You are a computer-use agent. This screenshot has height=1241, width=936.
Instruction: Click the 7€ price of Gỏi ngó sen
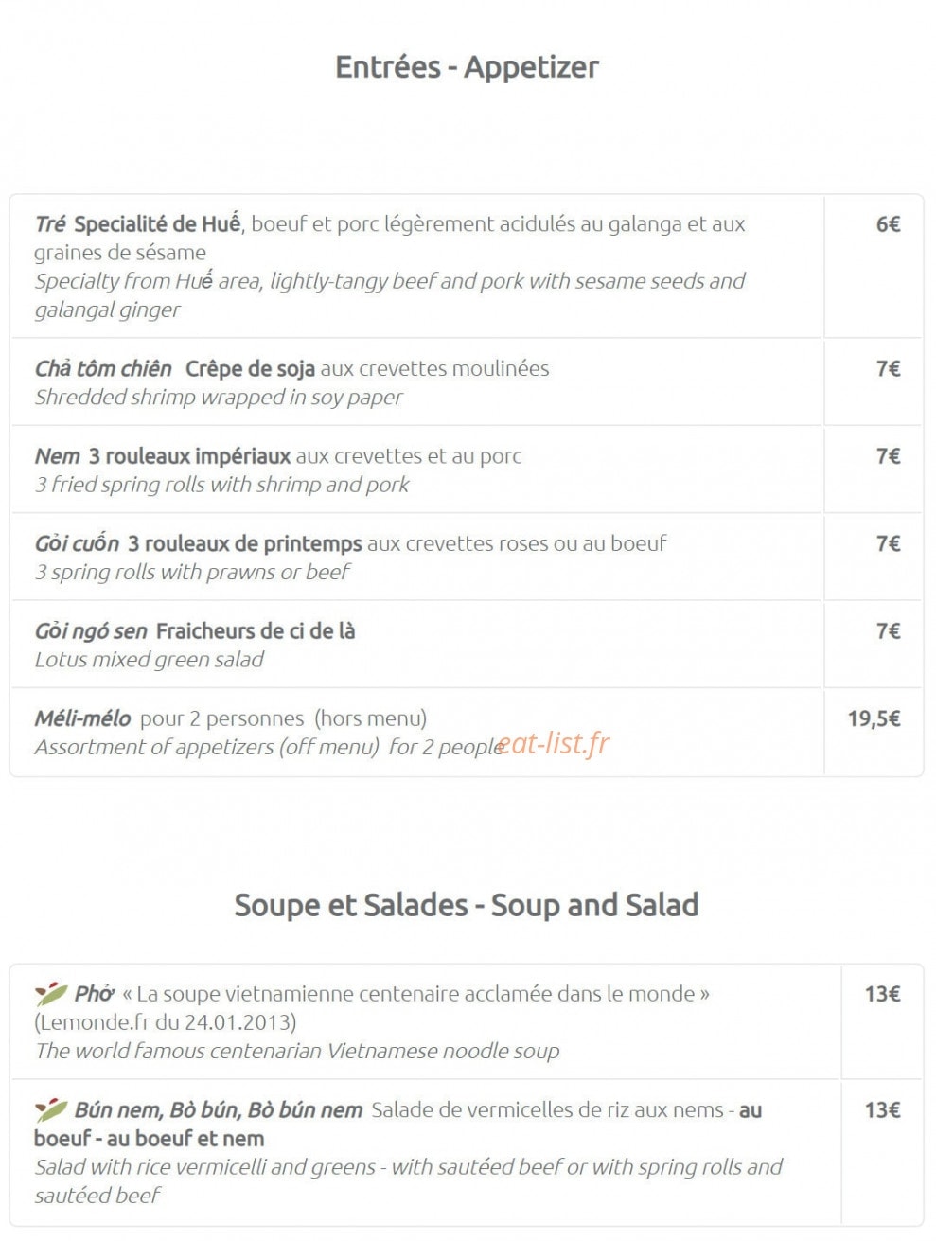pos(888,630)
